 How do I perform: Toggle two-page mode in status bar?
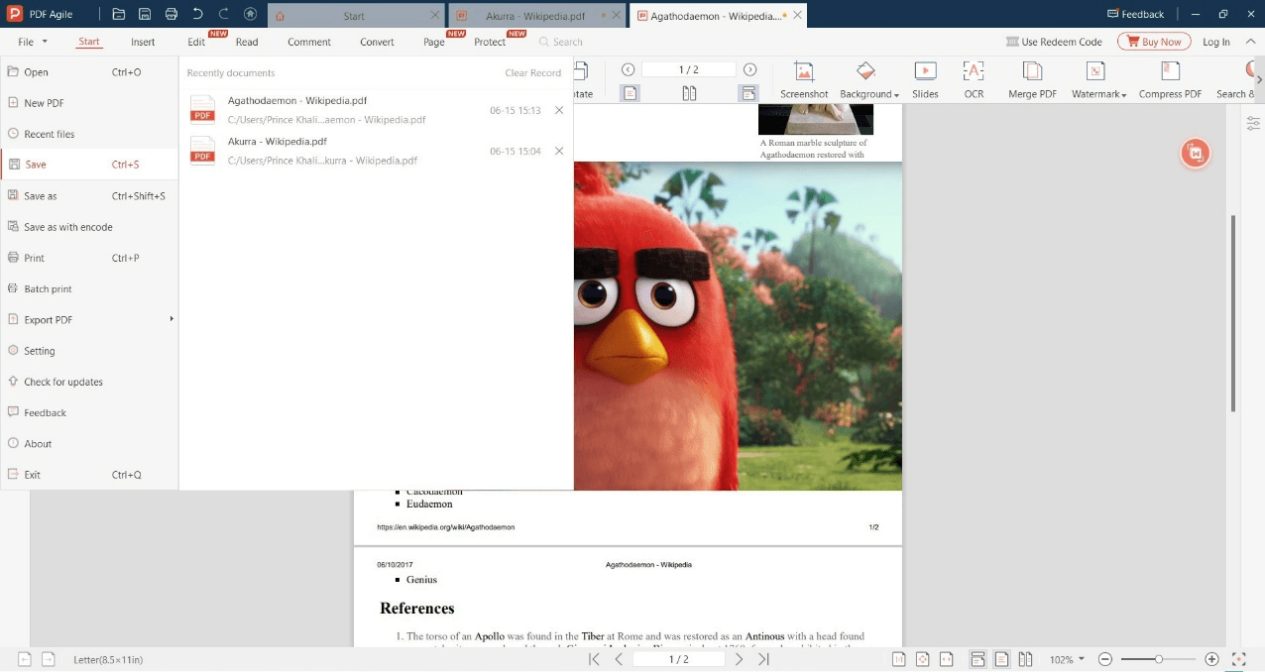click(x=1026, y=659)
